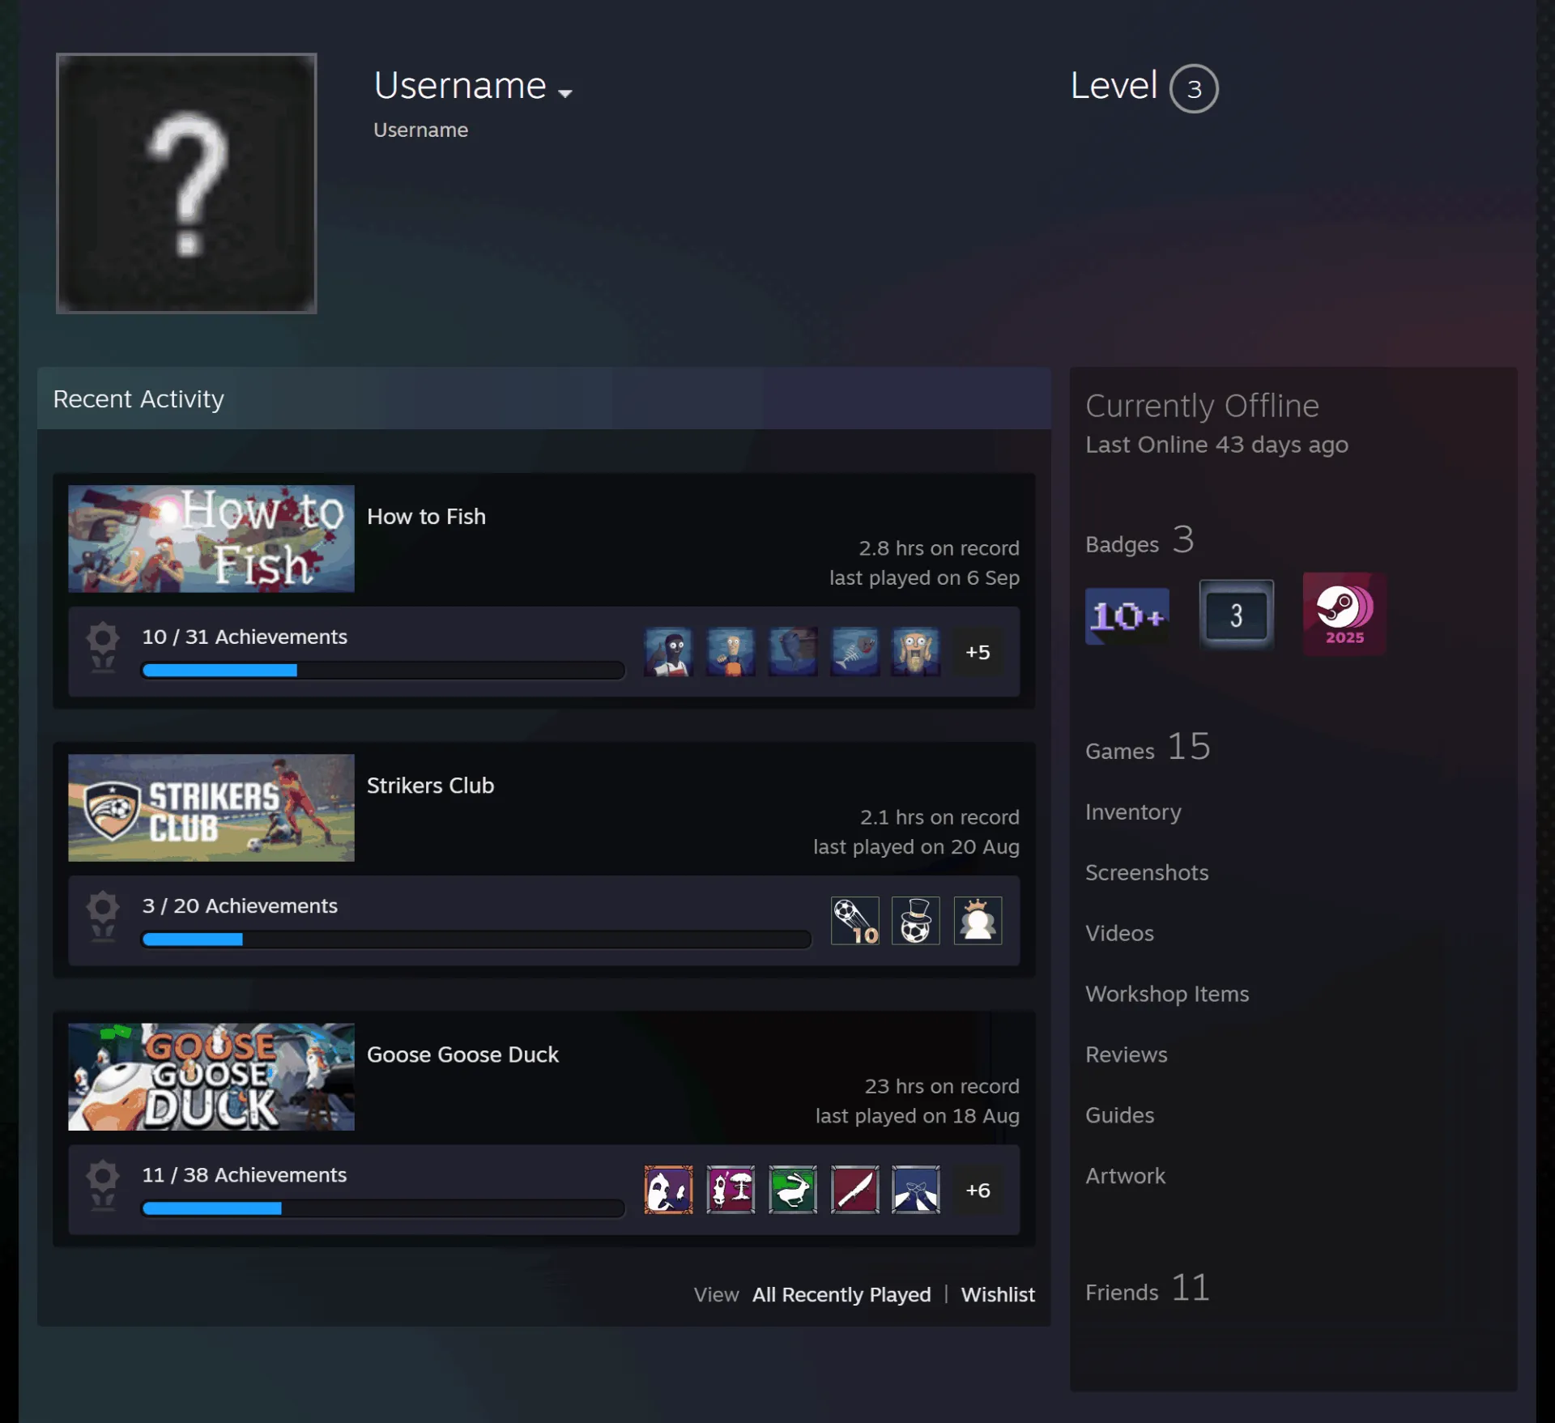
Task: Click the Steam 2025 badge
Action: coord(1344,615)
